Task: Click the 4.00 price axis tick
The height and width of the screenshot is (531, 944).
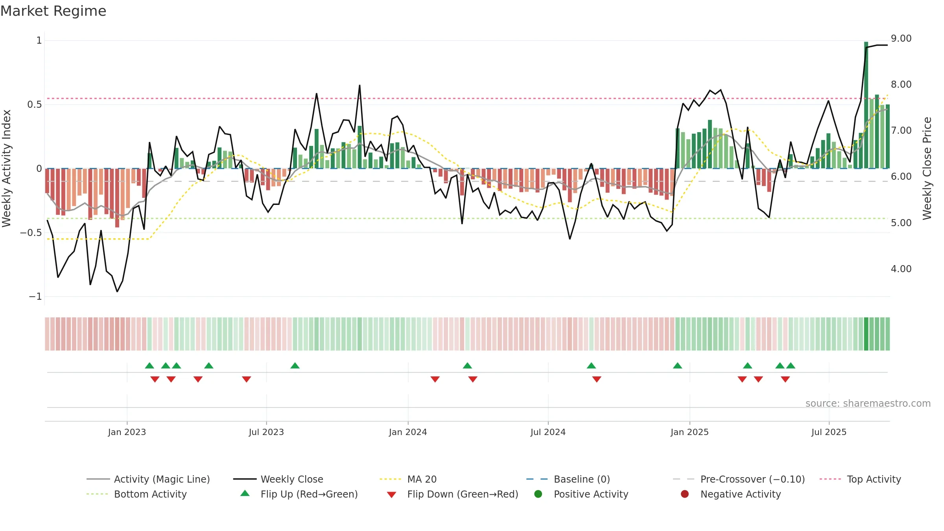Action: coord(901,269)
